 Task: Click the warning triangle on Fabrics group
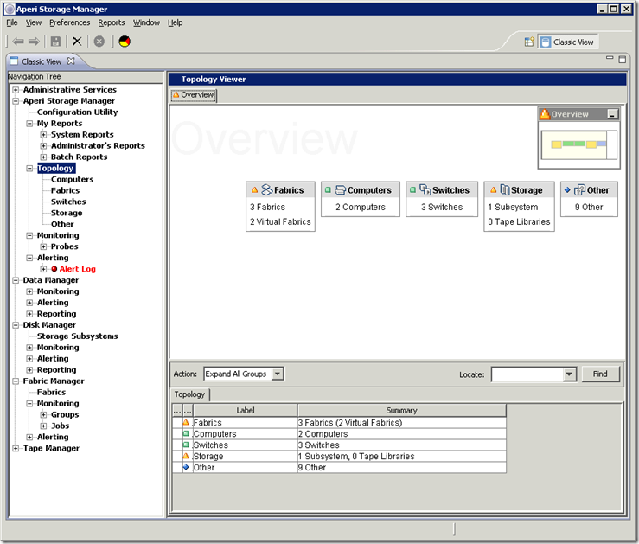point(255,190)
